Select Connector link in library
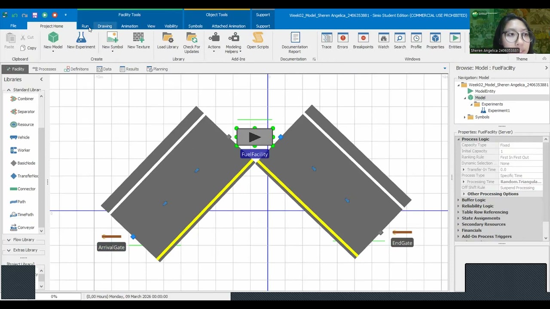 coord(23,189)
